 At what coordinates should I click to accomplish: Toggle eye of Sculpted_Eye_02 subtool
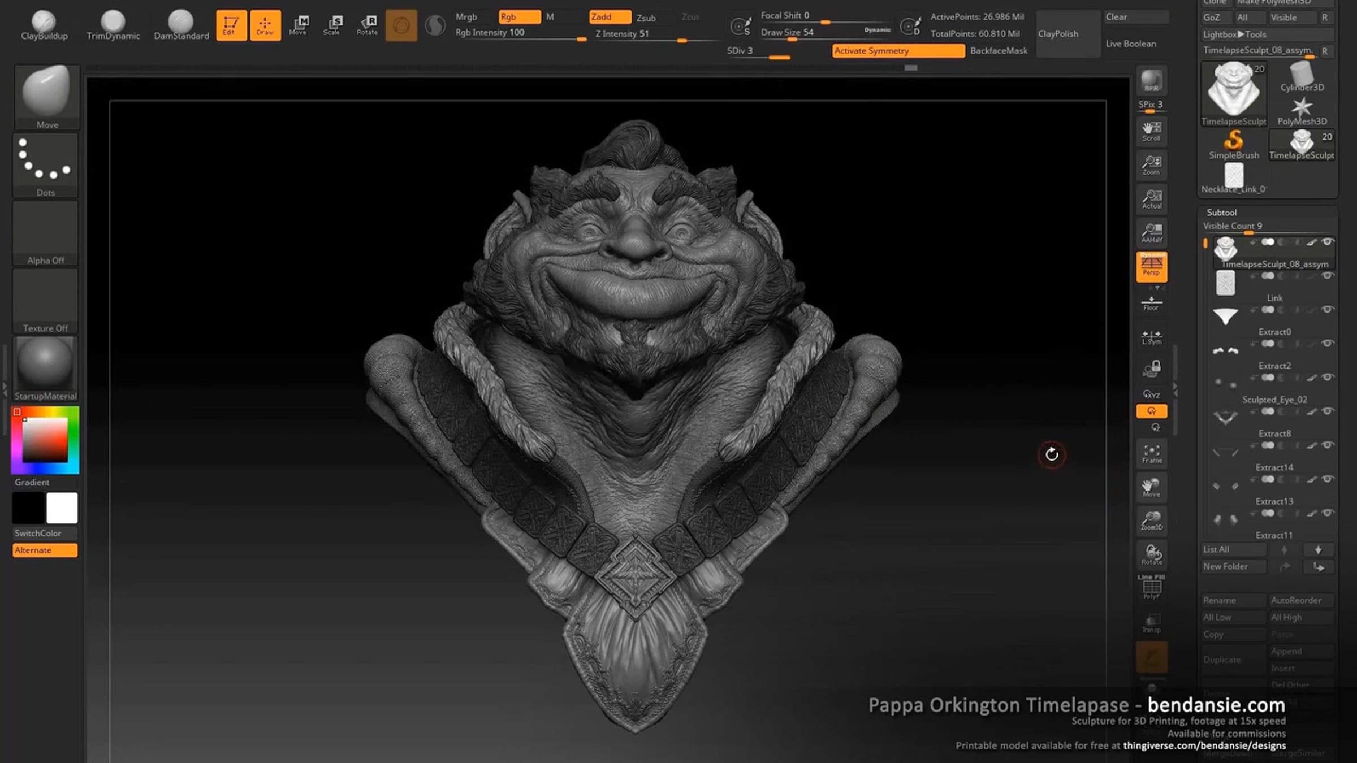tap(1328, 378)
